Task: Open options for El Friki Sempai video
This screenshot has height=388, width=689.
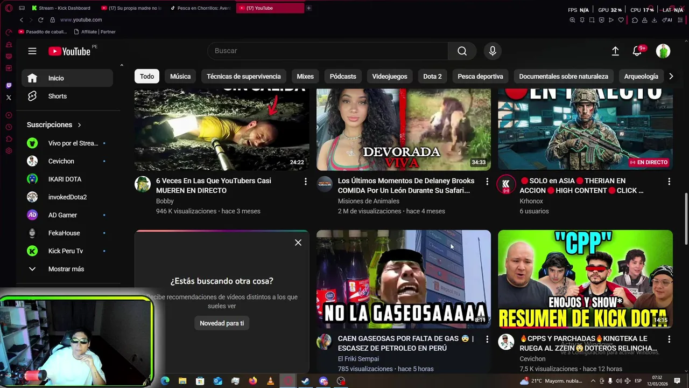Action: [487, 339]
